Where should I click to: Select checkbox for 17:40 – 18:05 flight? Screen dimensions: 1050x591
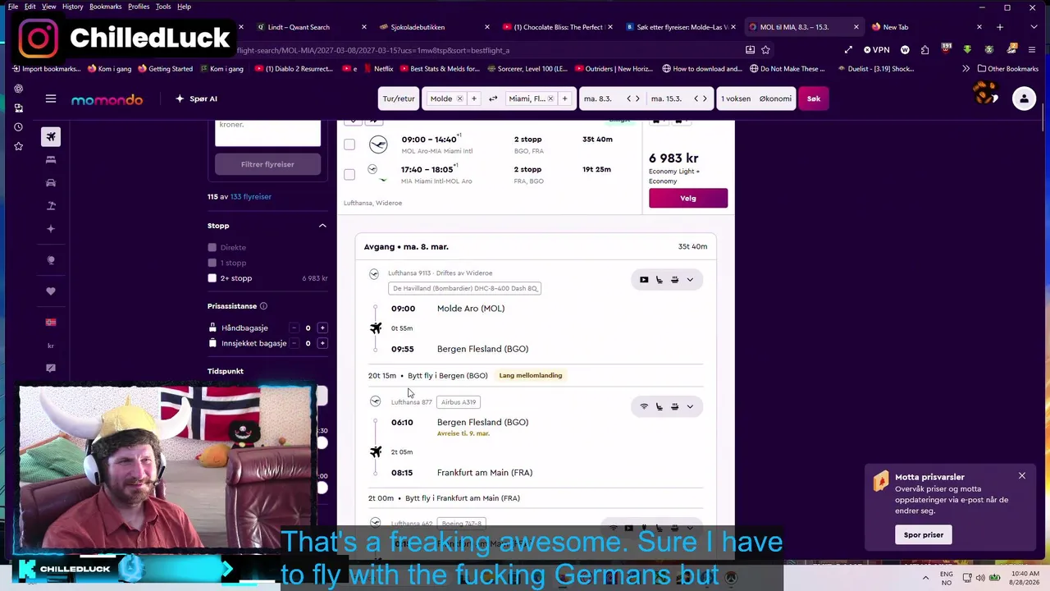pyautogui.click(x=349, y=174)
